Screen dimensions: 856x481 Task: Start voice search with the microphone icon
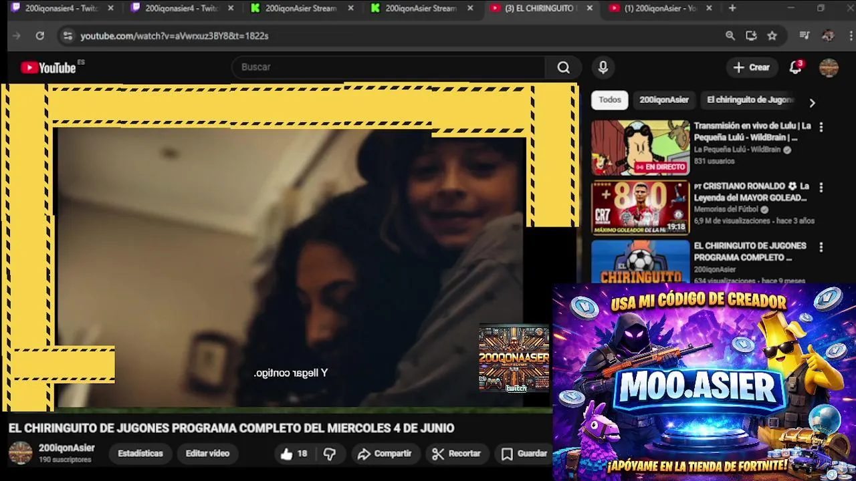click(x=603, y=67)
